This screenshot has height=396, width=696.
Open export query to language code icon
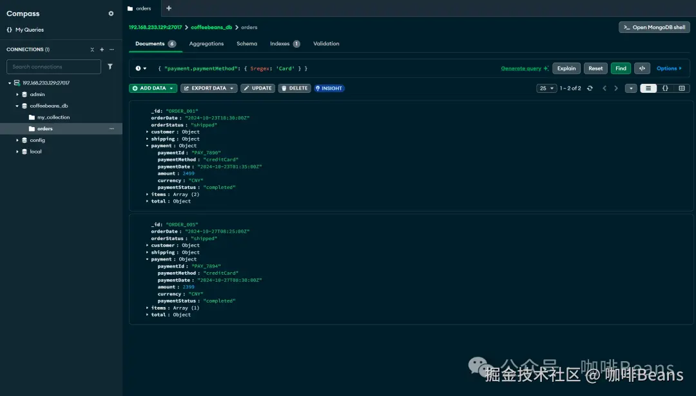[642, 68]
